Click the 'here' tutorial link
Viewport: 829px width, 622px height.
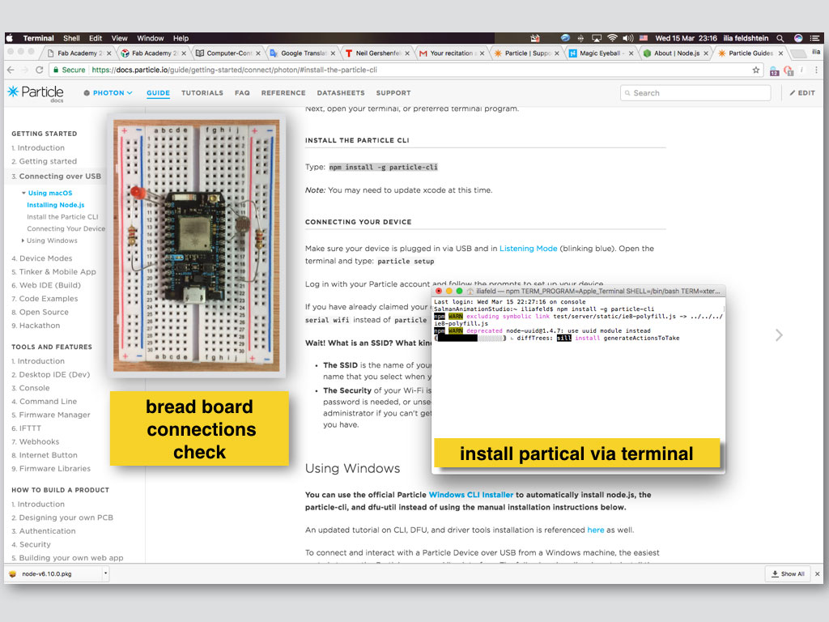pos(595,530)
